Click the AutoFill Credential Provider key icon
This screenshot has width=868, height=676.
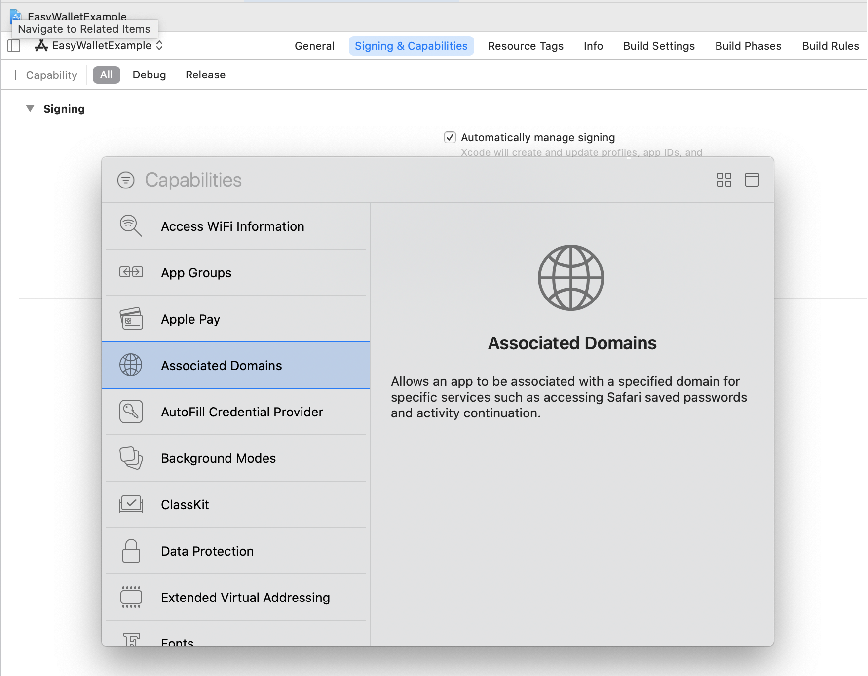pyautogui.click(x=131, y=412)
